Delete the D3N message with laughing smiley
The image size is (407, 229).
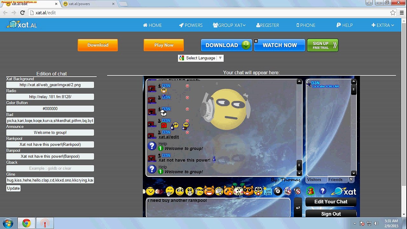(187, 86)
